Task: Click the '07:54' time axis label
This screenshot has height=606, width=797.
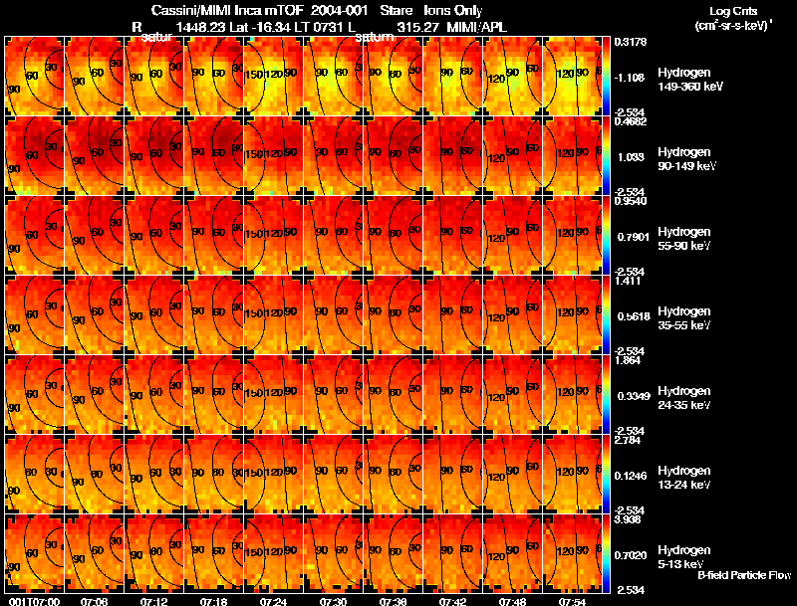Action: click(572, 602)
